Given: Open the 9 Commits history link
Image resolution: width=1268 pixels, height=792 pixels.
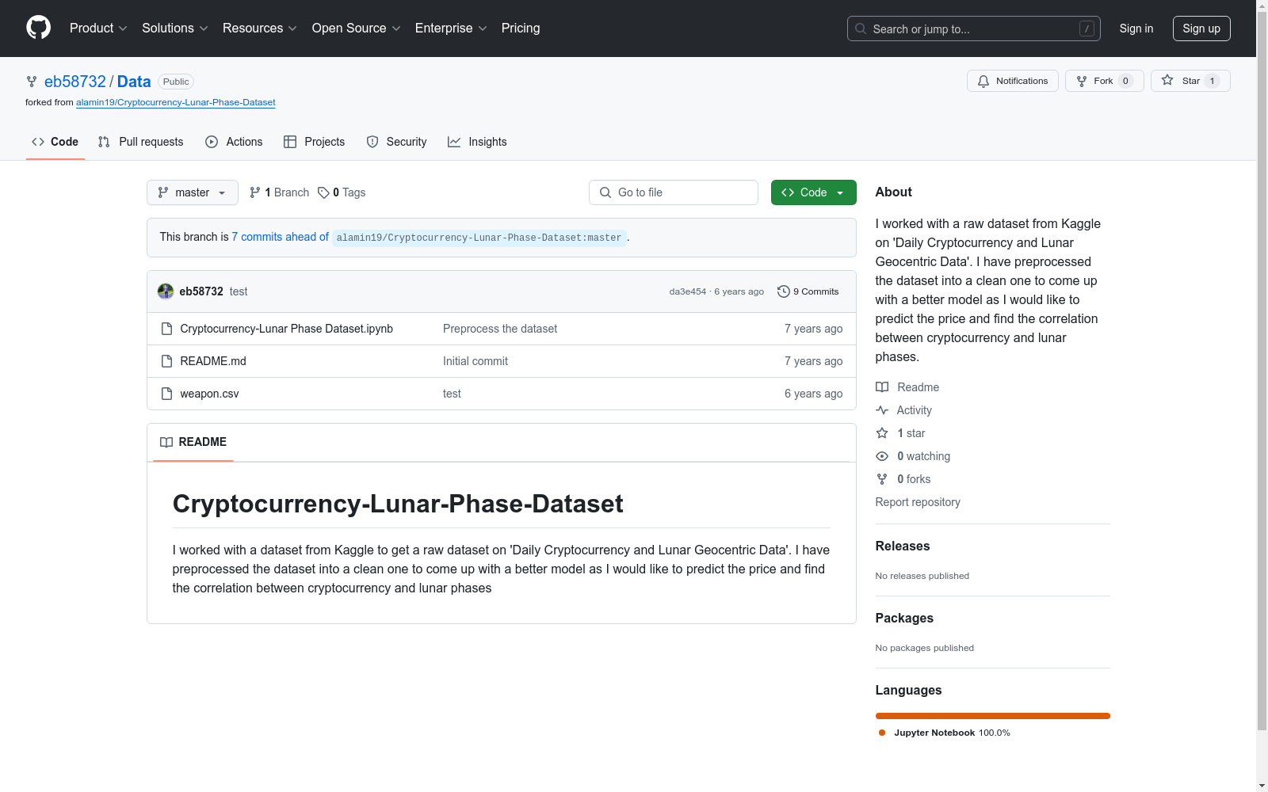Looking at the screenshot, I should [808, 291].
